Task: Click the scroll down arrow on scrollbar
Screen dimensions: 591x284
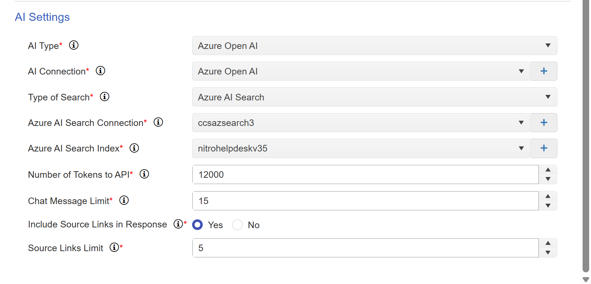Action: (x=586, y=280)
